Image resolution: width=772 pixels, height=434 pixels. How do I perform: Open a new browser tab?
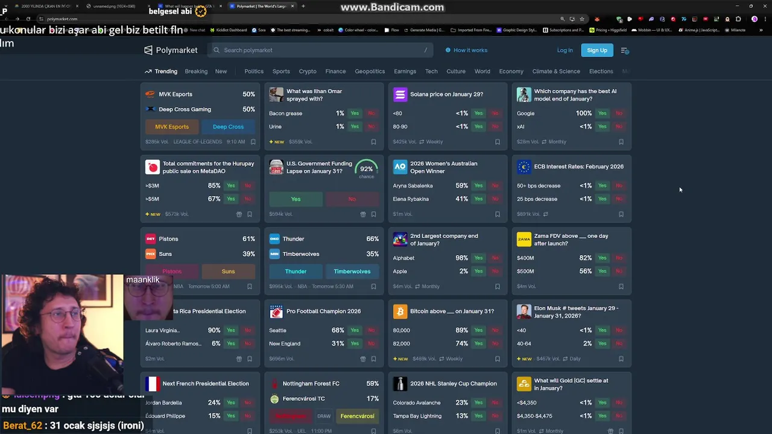[303, 6]
